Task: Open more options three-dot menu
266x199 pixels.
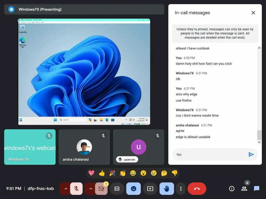Action: pos(181,189)
